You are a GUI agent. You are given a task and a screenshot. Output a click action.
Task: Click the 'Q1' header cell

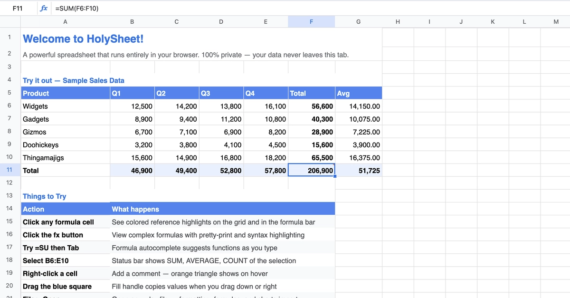coord(132,93)
